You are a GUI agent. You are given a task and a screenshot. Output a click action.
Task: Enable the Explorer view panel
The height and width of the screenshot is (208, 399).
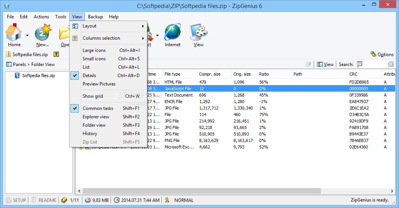[108, 116]
